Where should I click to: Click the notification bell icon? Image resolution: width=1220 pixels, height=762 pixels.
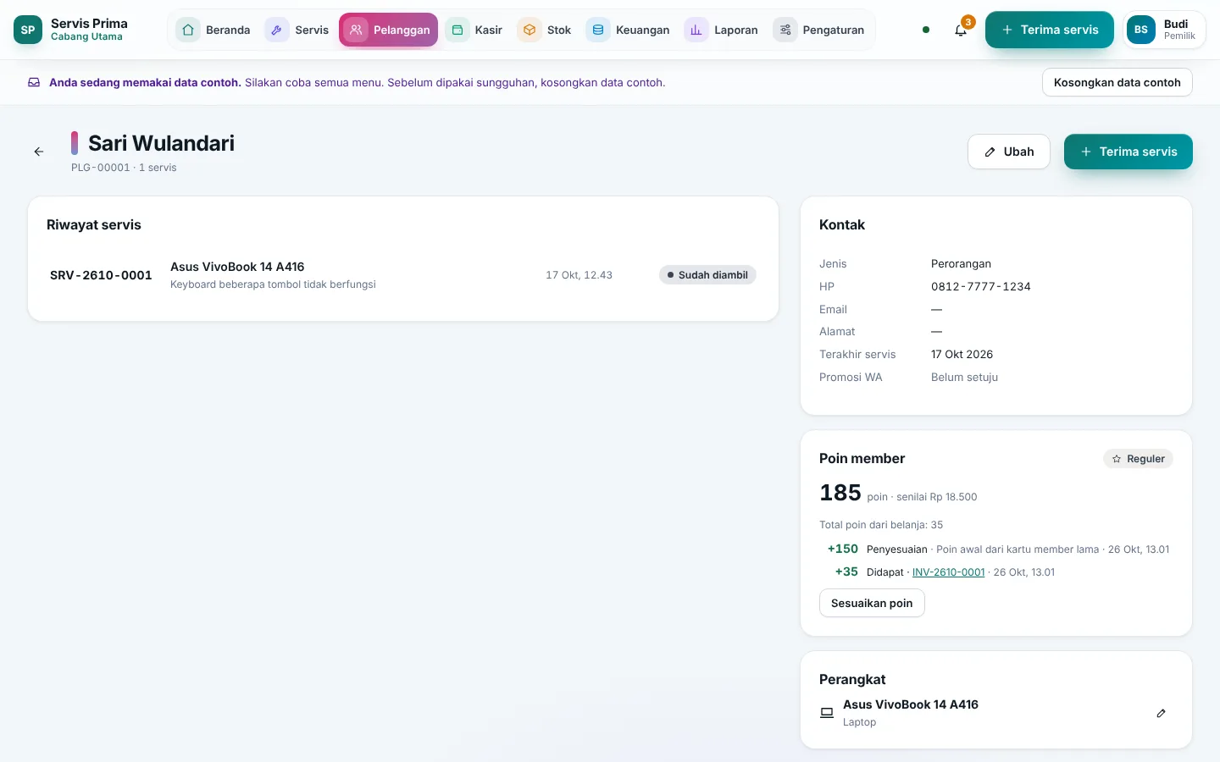tap(960, 30)
